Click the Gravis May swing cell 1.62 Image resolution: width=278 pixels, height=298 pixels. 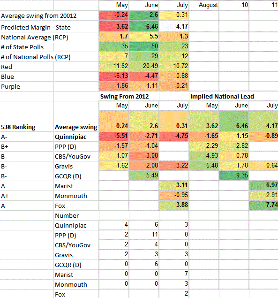click(x=114, y=166)
